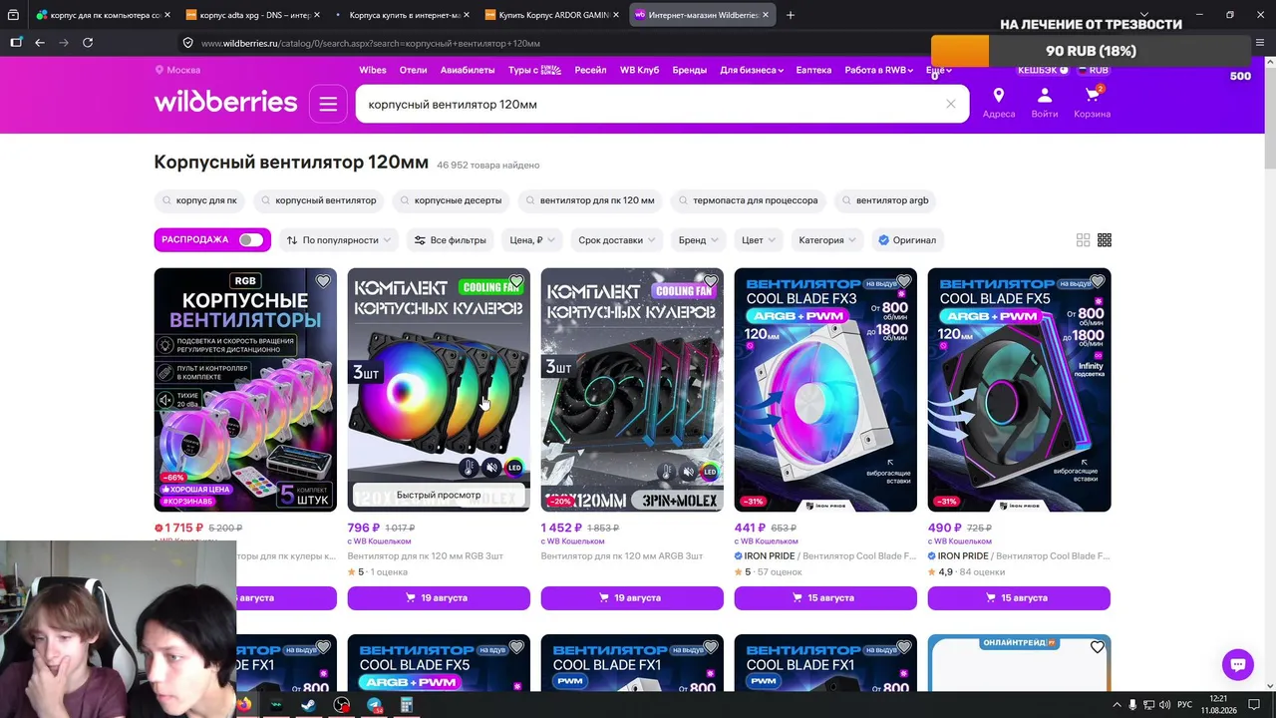The image size is (1276, 718).
Task: Switch to the compact grid view
Action: [x=1105, y=240]
